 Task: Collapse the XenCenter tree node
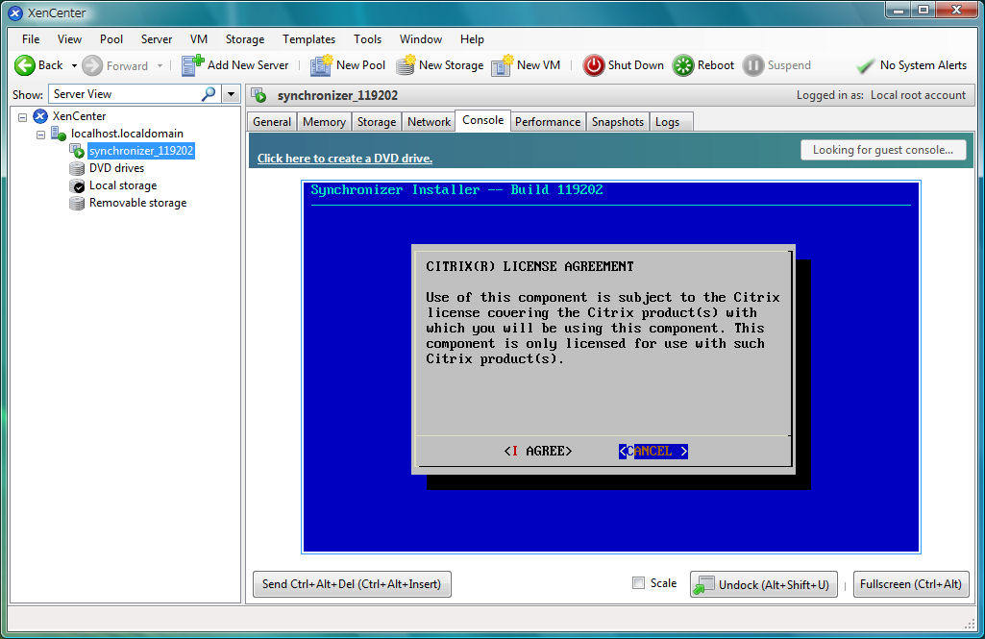pyautogui.click(x=23, y=117)
